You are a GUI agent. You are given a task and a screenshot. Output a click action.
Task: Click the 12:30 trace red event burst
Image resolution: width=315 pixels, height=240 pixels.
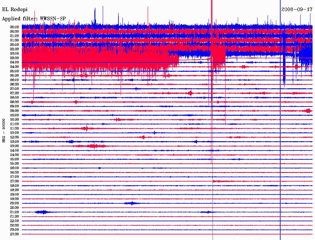[x=143, y=137]
